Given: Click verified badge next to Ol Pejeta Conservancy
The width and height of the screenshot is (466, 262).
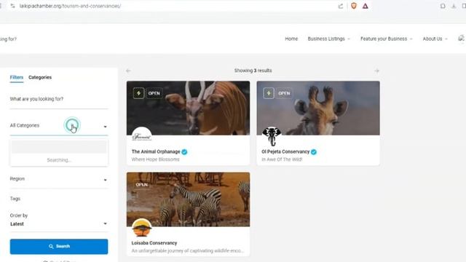Looking at the screenshot, I should tap(314, 152).
